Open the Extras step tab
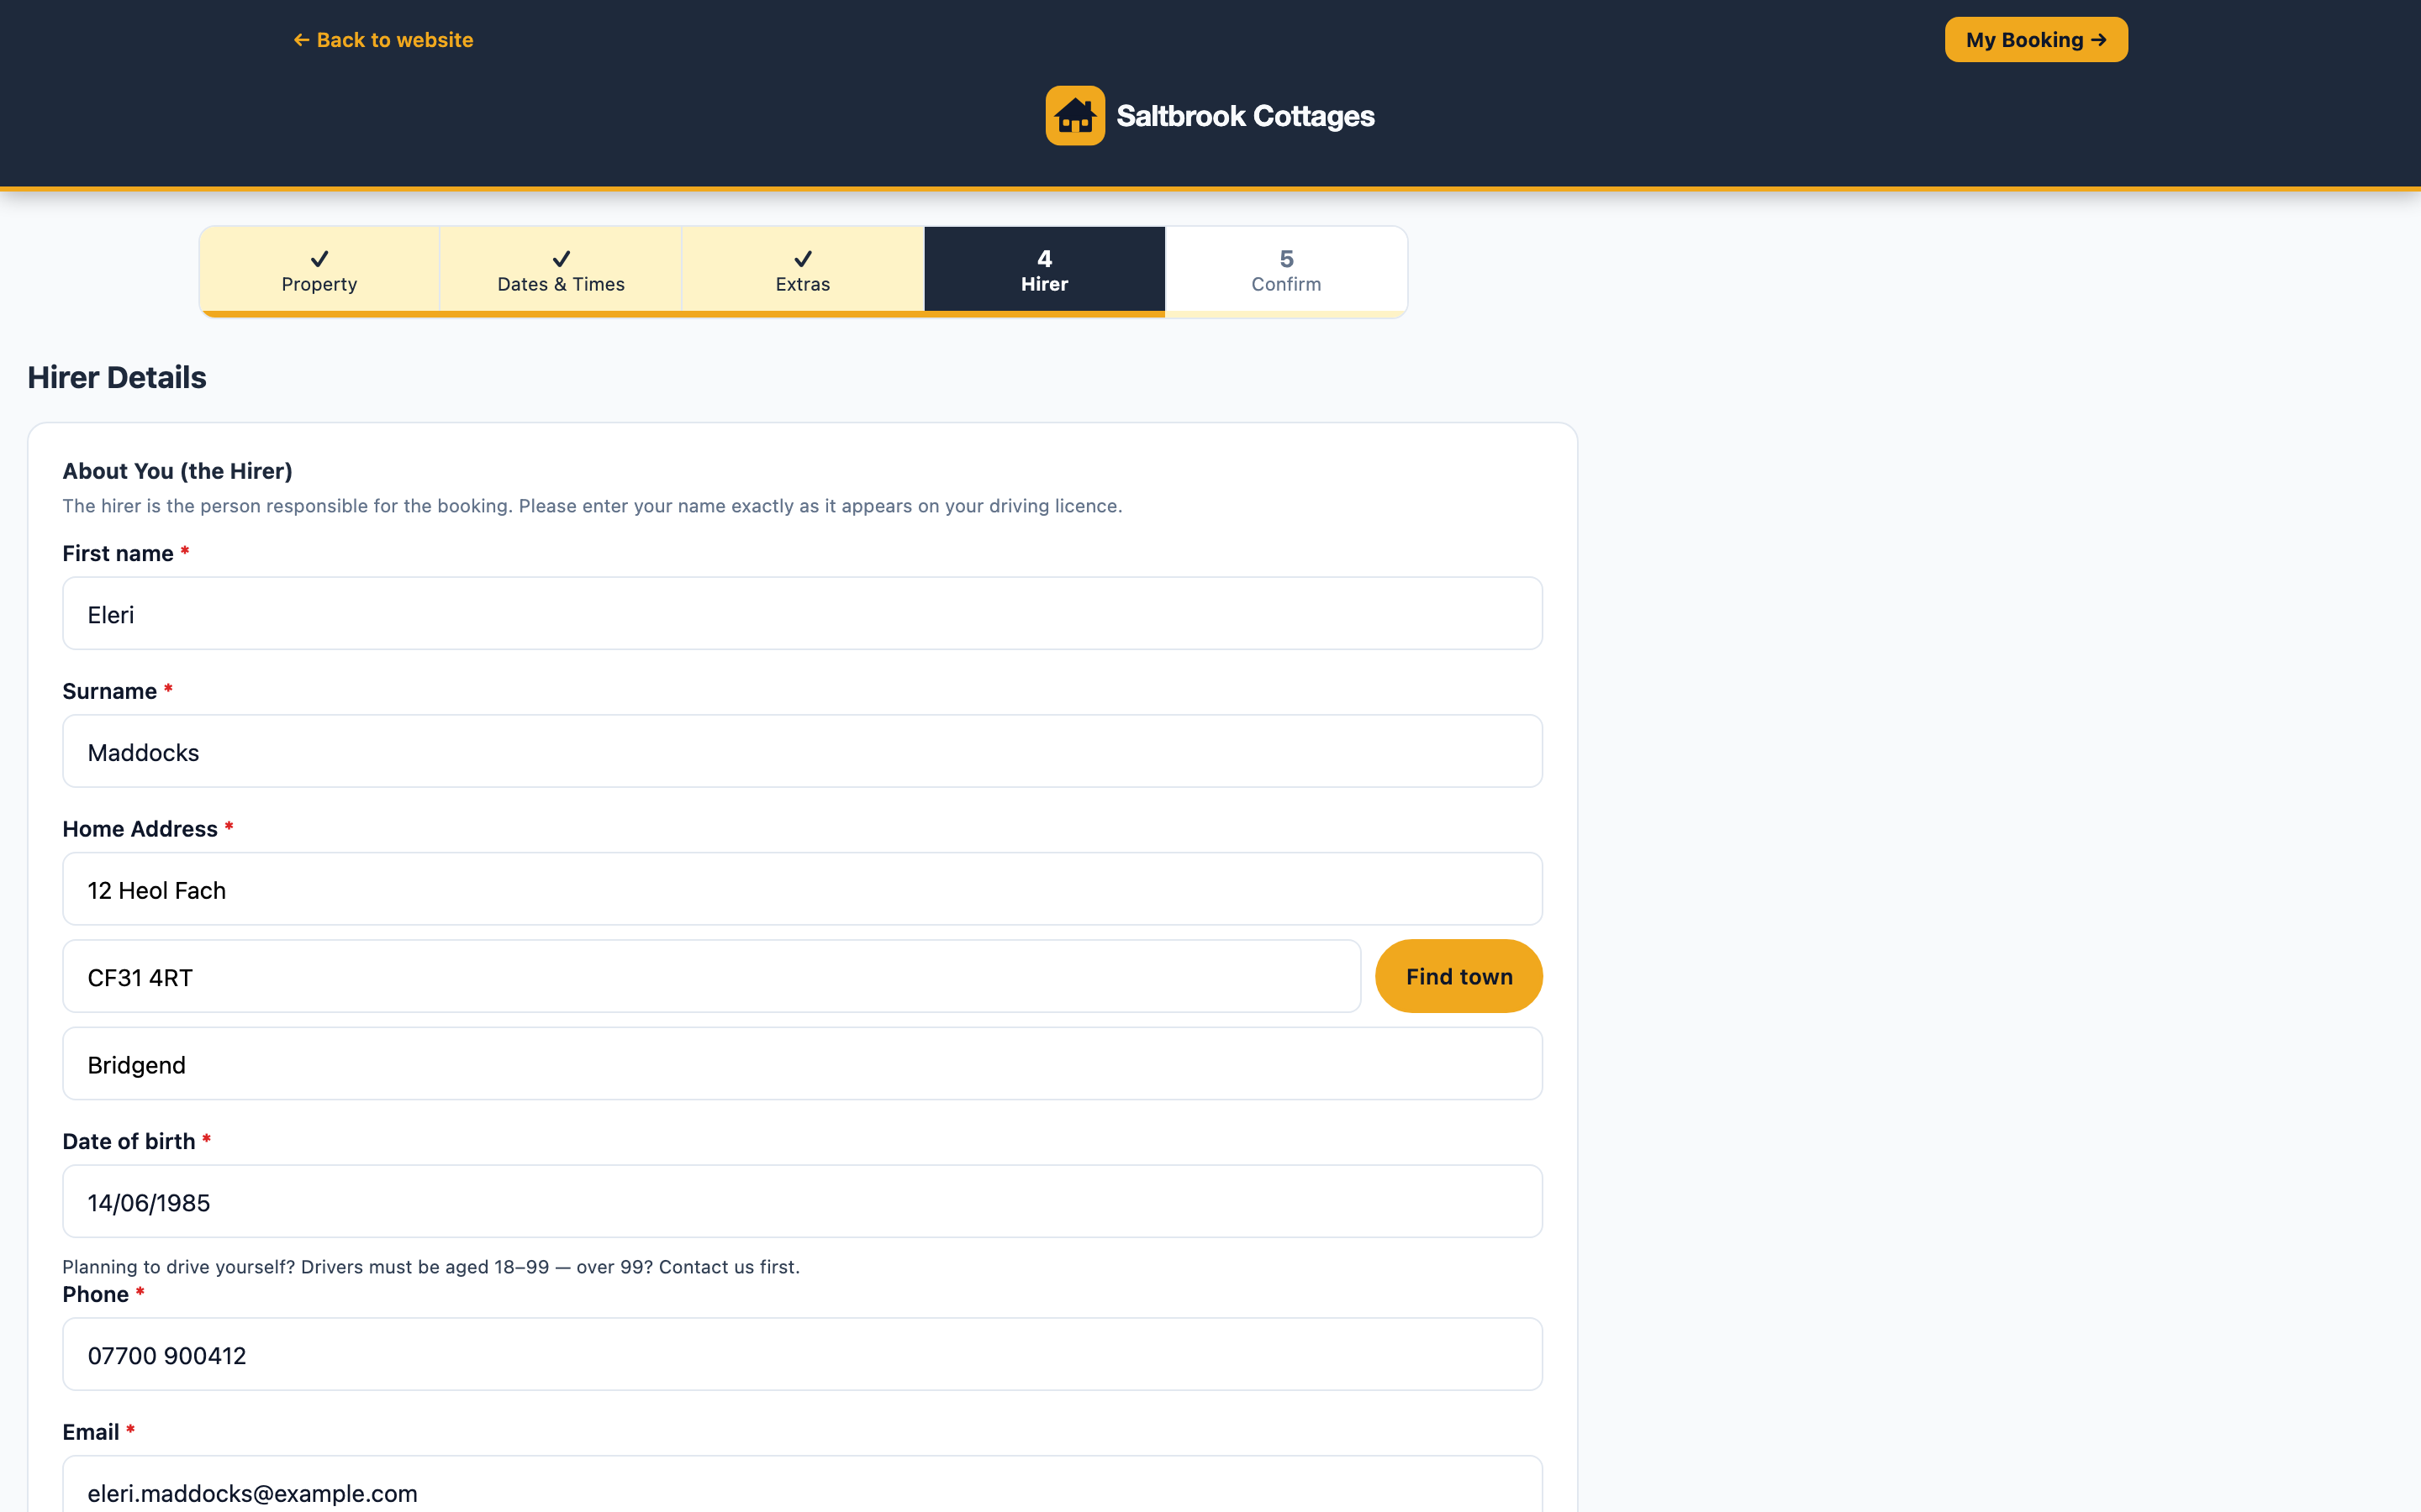Screen dimensions: 2421x1512 802,271
